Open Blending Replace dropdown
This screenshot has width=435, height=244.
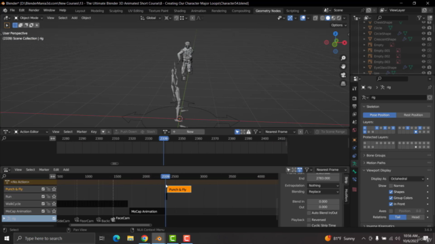tap(324, 191)
